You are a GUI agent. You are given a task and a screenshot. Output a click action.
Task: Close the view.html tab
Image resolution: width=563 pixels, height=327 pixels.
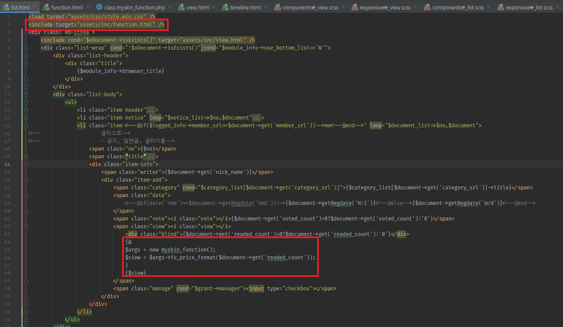[214, 7]
